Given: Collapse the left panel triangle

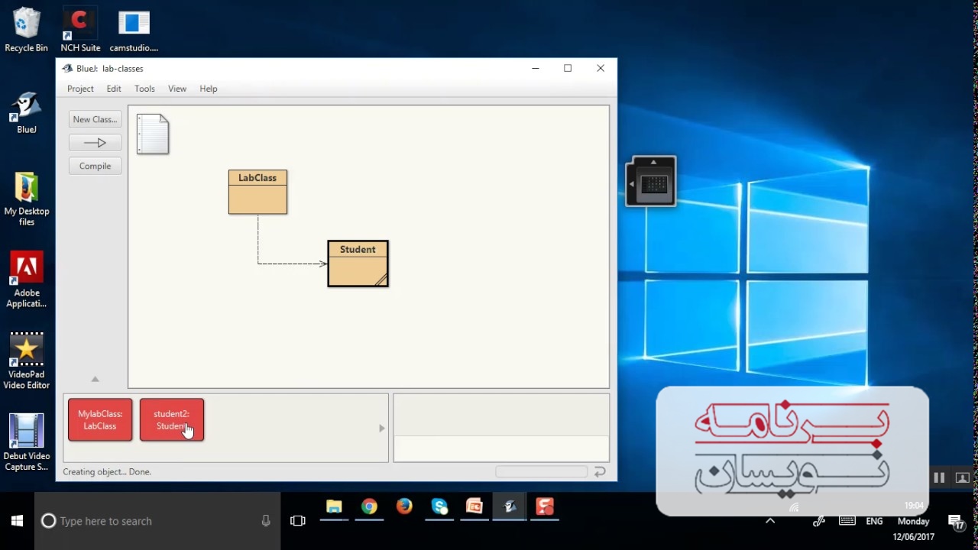Looking at the screenshot, I should coord(96,379).
